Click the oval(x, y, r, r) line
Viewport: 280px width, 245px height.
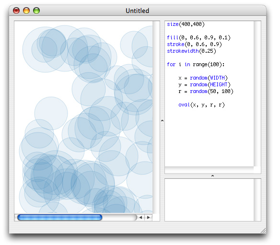(201, 105)
